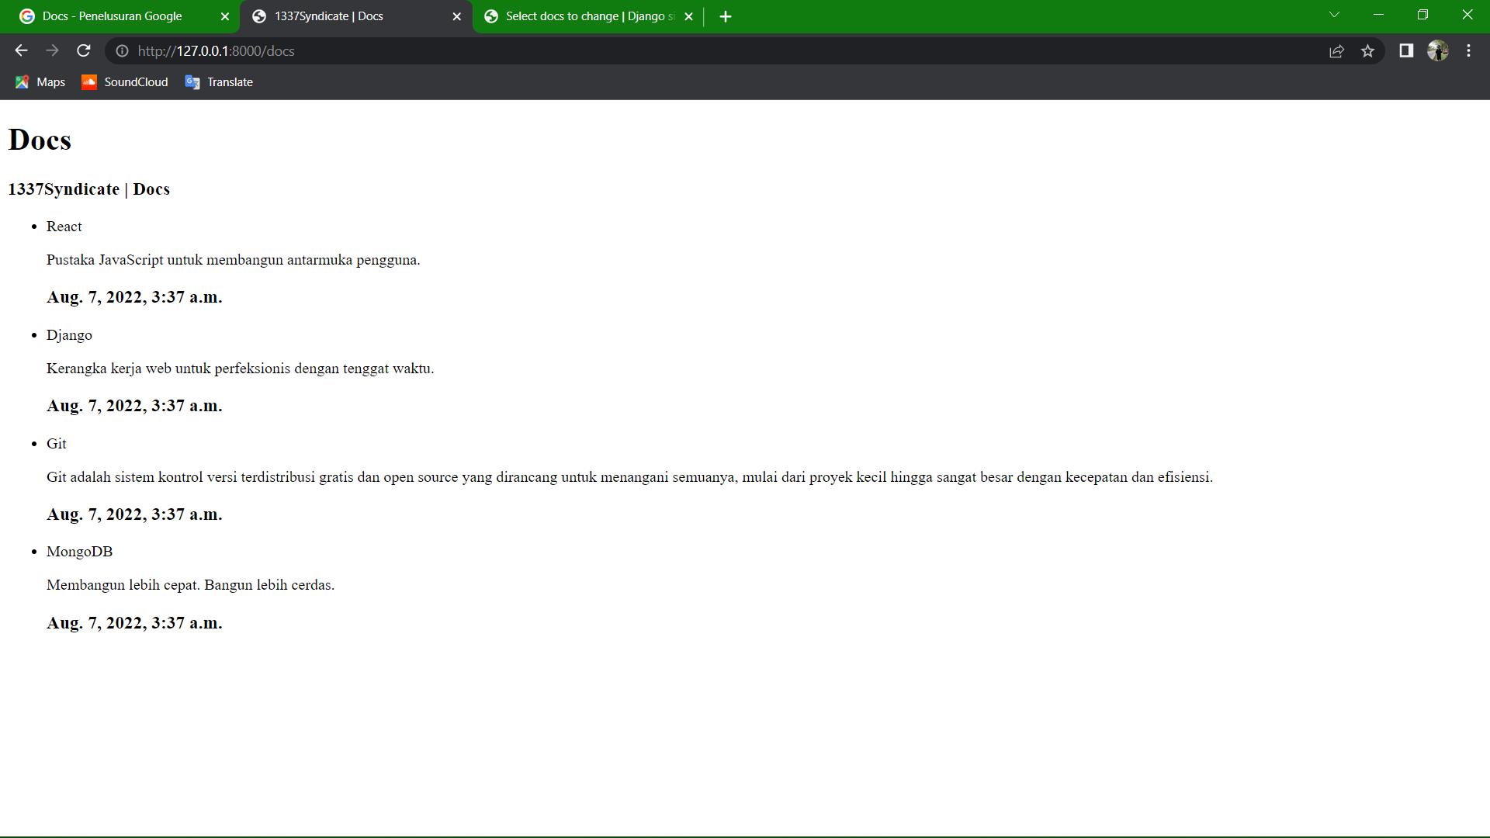Close the Docs - Penelusuran Google tab
The image size is (1490, 838).
coord(225,16)
